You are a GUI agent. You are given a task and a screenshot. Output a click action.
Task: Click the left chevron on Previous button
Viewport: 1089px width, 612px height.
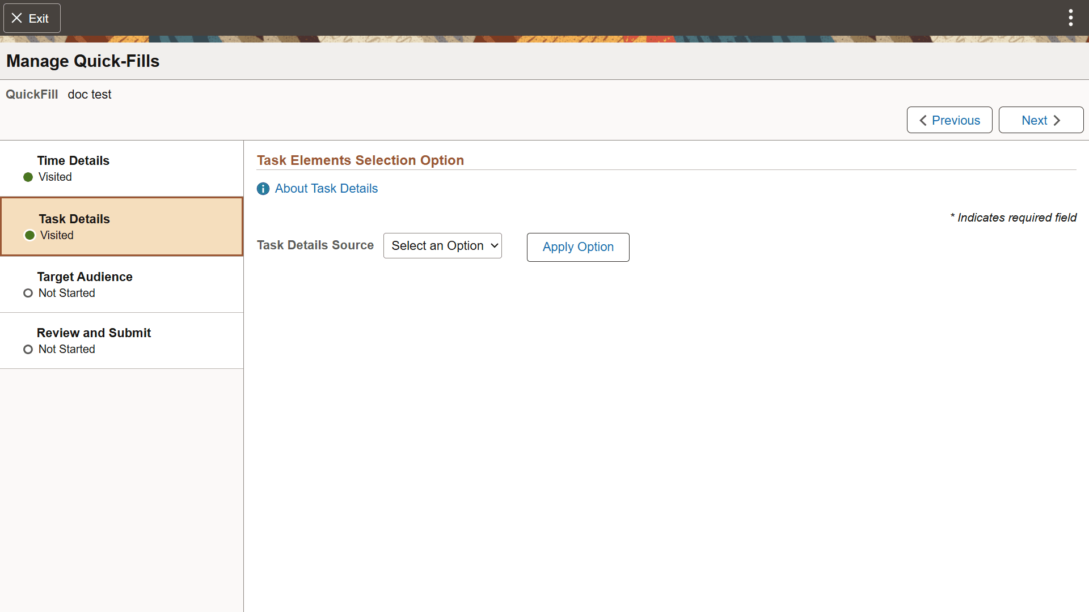tap(922, 120)
